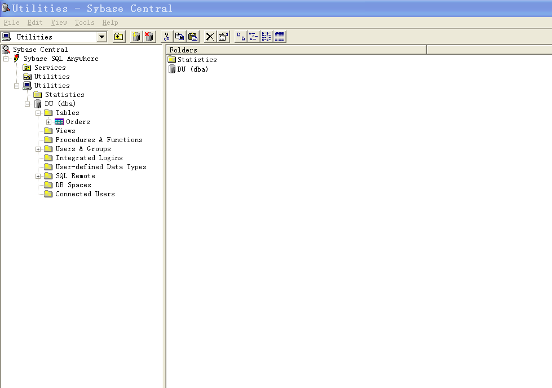Image resolution: width=552 pixels, height=388 pixels.
Task: Open the Edit menu
Action: 35,23
